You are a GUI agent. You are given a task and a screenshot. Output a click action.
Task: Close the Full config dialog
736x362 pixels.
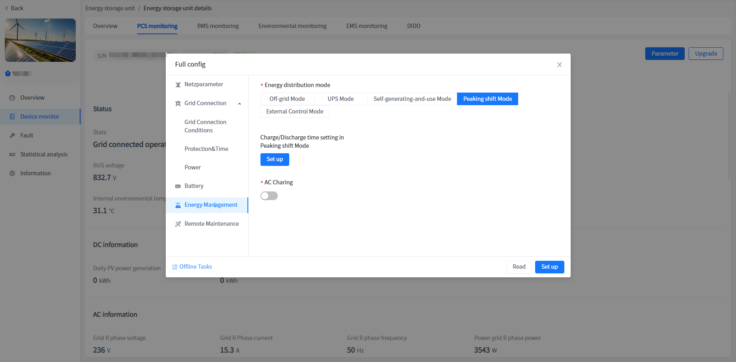pos(559,65)
